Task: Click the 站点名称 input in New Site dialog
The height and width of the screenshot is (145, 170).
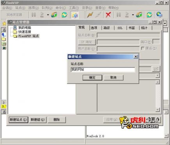Action: 103,70
